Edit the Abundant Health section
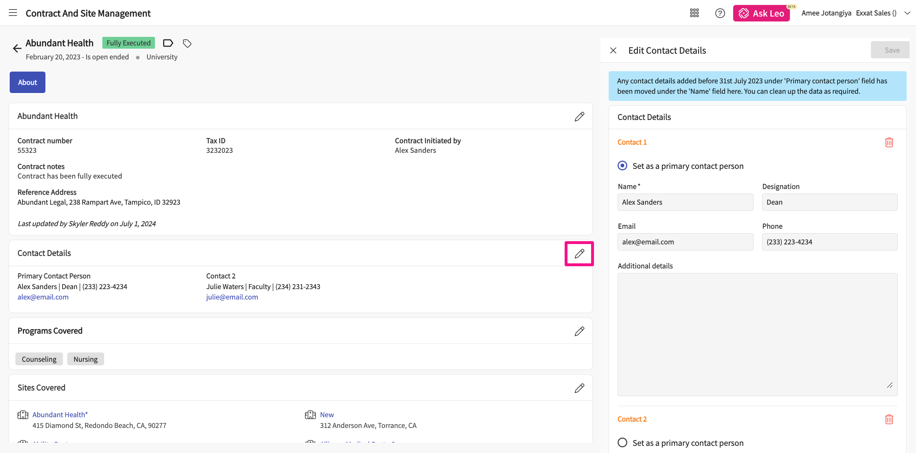This screenshot has width=916, height=453. pyautogui.click(x=579, y=116)
